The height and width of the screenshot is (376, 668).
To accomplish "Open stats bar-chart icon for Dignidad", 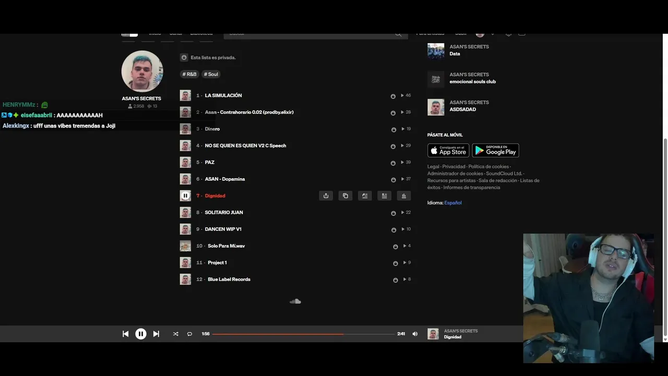I will pyautogui.click(x=403, y=196).
